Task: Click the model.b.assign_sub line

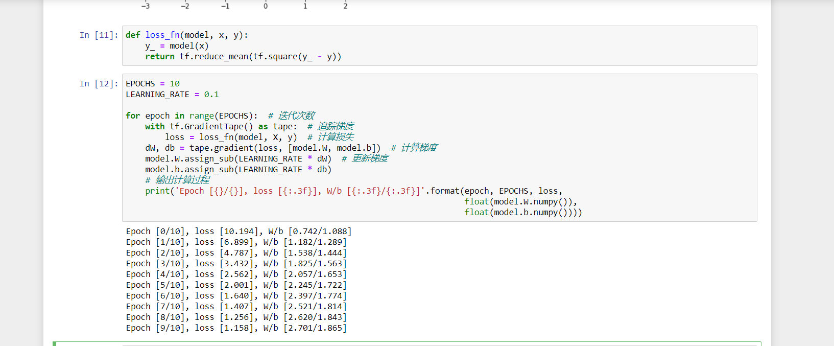Action: tap(238, 169)
